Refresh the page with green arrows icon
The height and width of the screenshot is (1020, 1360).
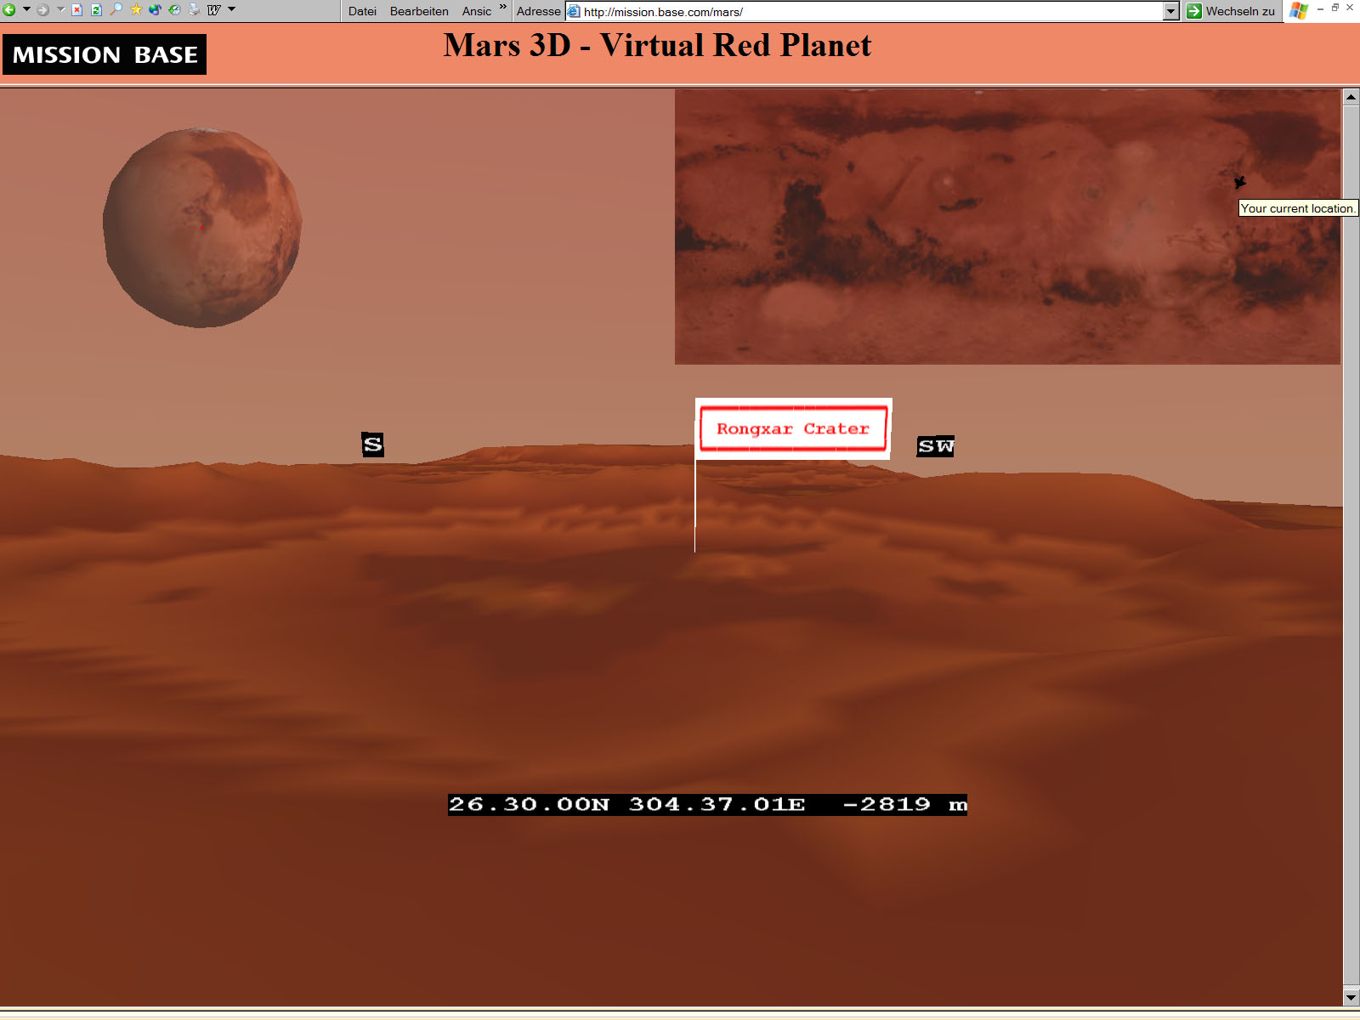[x=96, y=10]
